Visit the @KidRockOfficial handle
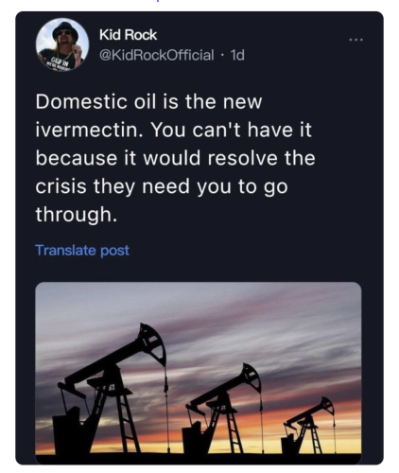399x473 pixels. pos(157,55)
